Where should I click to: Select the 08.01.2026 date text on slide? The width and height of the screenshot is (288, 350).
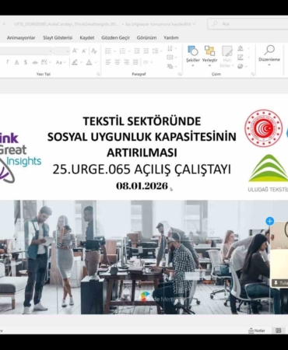pos(142,186)
